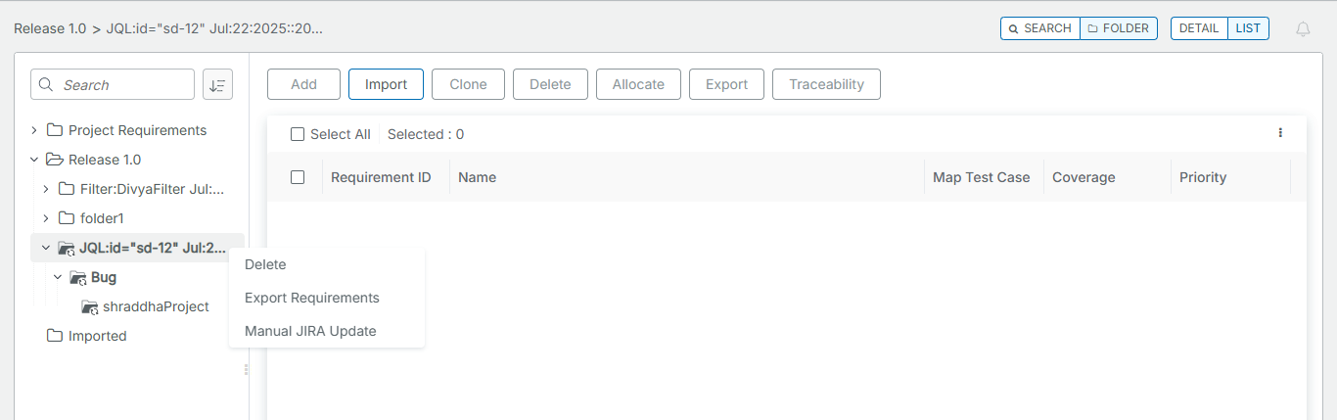Click the Project Requirements folder icon
1337x420 pixels.
[x=55, y=130]
